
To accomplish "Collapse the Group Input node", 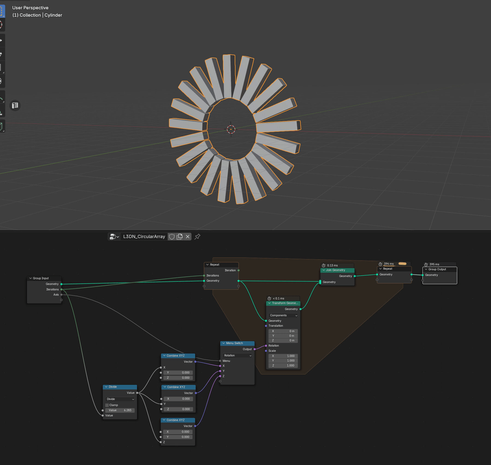I will [x=31, y=278].
